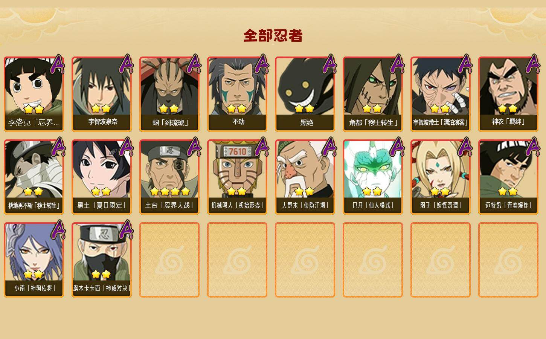Click the first empty ninja slot
Image resolution: width=546 pixels, height=339 pixels.
point(169,260)
